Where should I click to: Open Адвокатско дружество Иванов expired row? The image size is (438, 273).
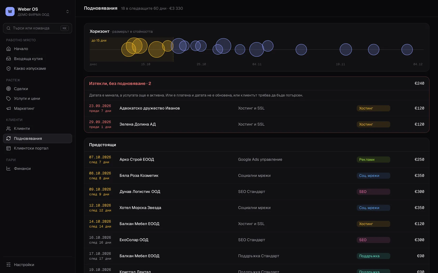(x=257, y=108)
